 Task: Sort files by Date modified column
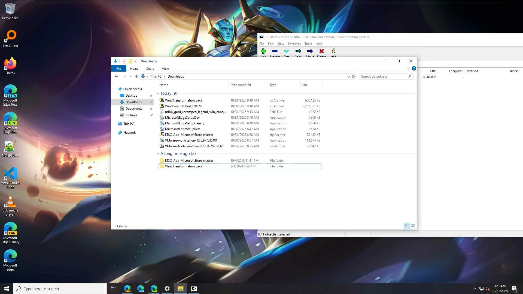pos(241,85)
